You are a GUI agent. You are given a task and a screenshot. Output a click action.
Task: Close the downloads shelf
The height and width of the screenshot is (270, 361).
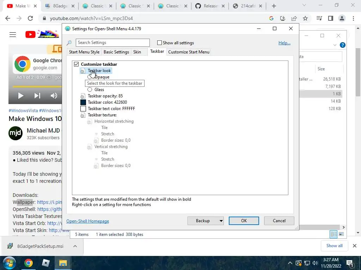click(x=355, y=246)
